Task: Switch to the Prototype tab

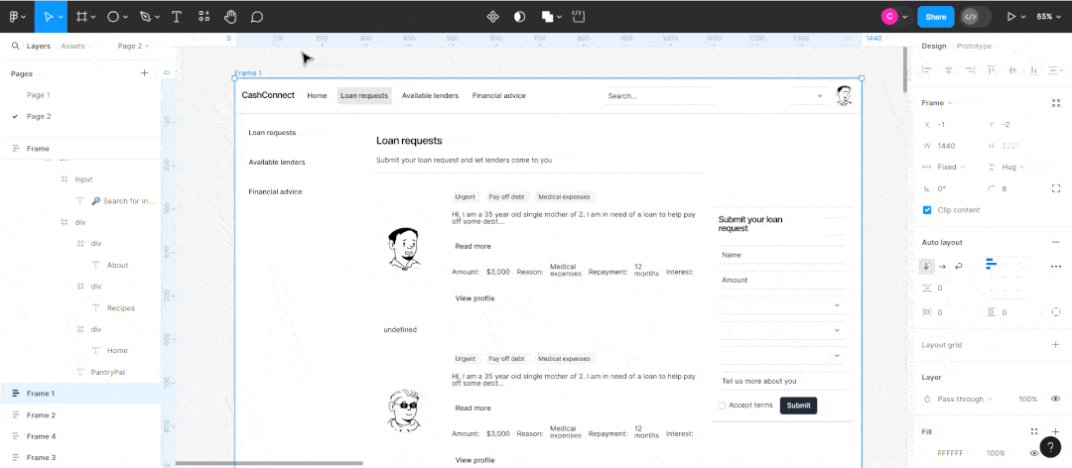Action: coord(974,46)
